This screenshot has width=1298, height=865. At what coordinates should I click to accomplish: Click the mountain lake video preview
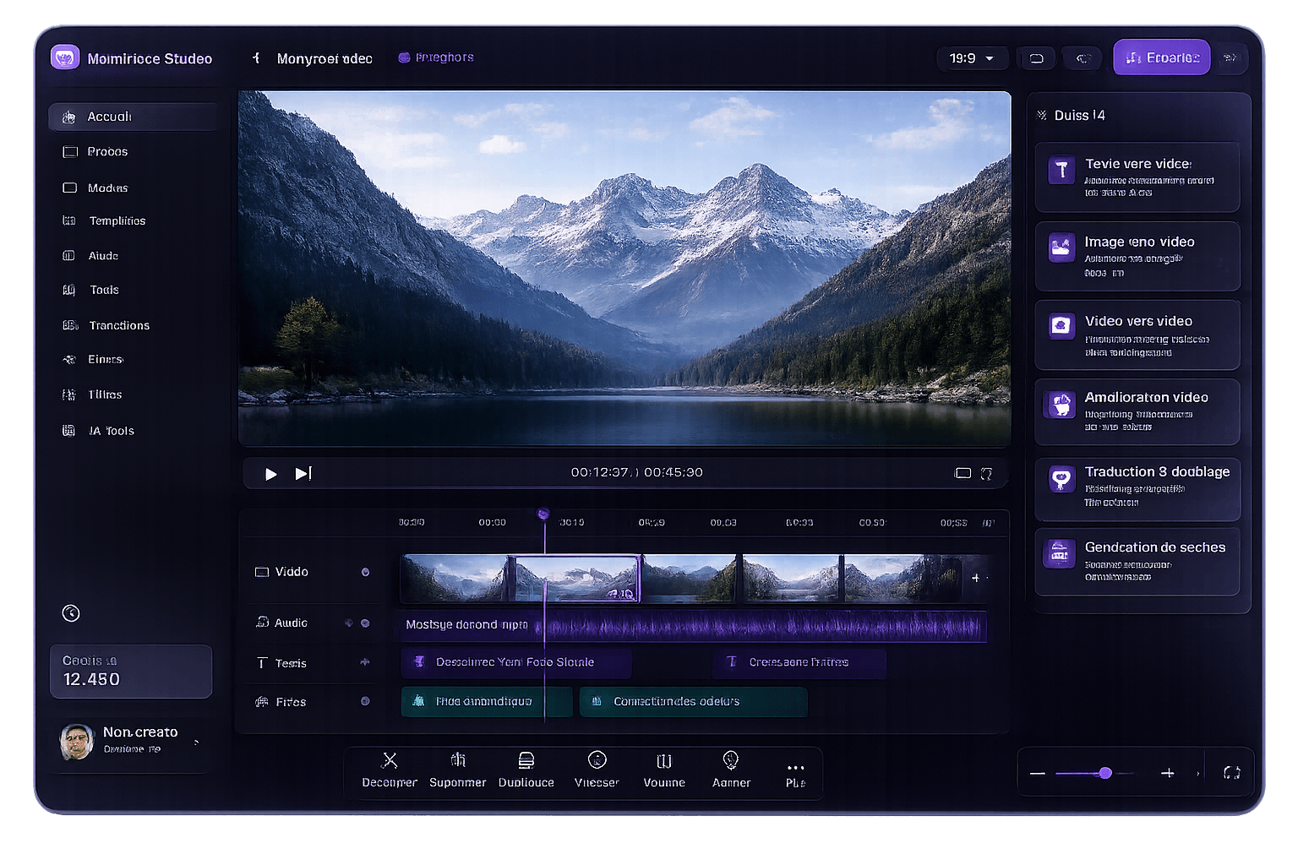(x=624, y=269)
